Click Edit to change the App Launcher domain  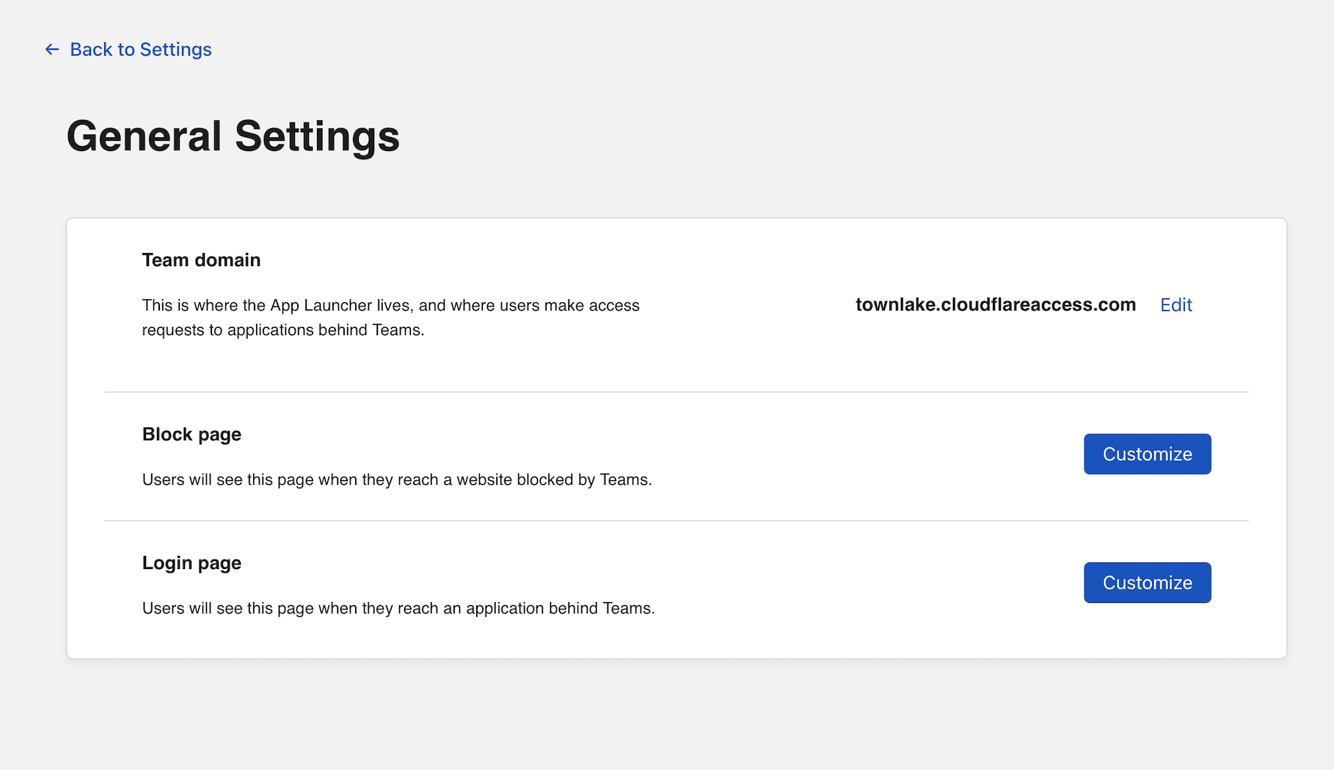pos(1176,305)
